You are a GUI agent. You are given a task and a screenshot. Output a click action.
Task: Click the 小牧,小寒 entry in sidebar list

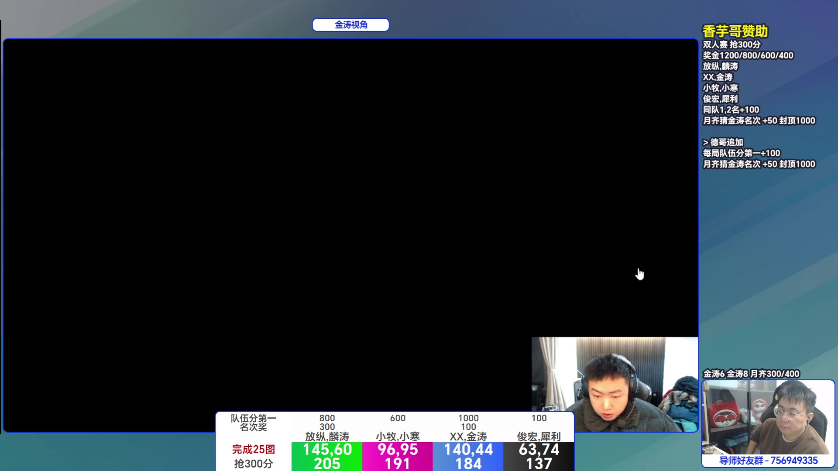720,88
